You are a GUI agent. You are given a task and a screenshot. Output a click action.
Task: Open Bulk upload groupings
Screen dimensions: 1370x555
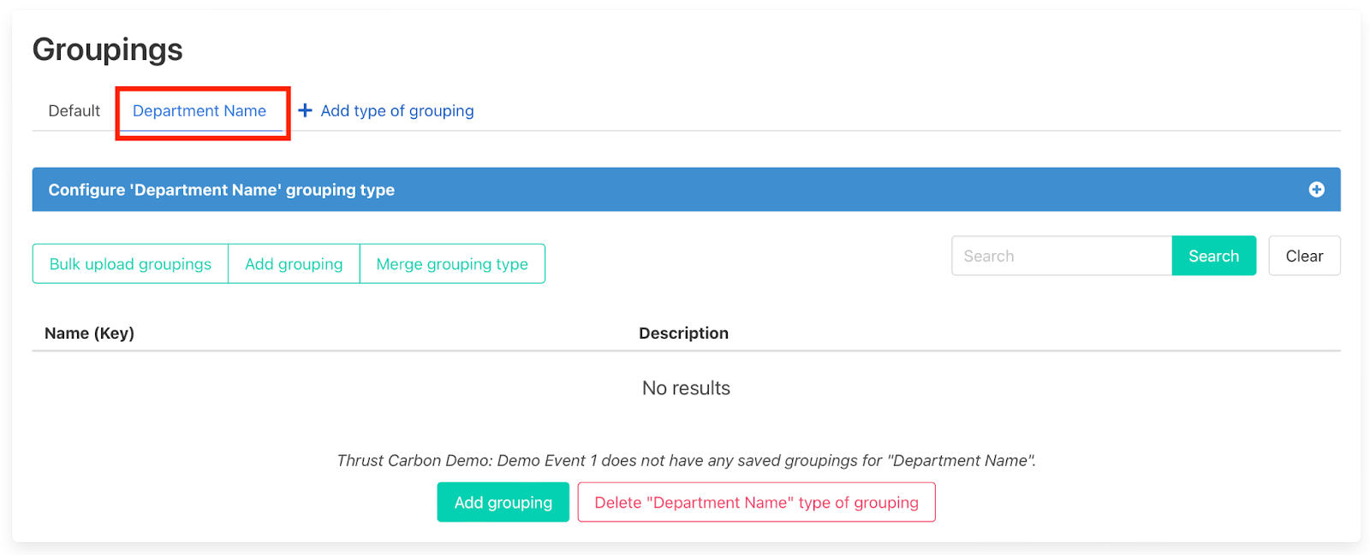(x=130, y=264)
